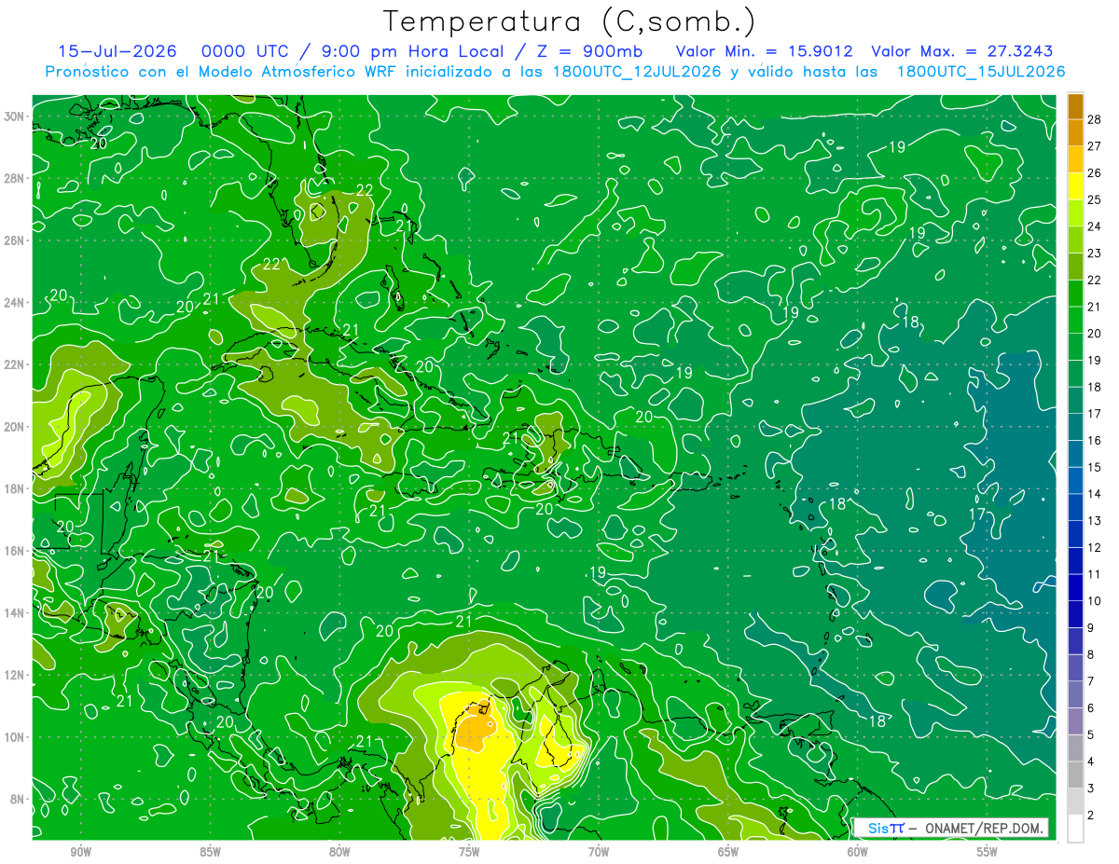Image resolution: width=1119 pixels, height=864 pixels.
Task: Click the "75W" longitude label
Action: click(x=469, y=853)
